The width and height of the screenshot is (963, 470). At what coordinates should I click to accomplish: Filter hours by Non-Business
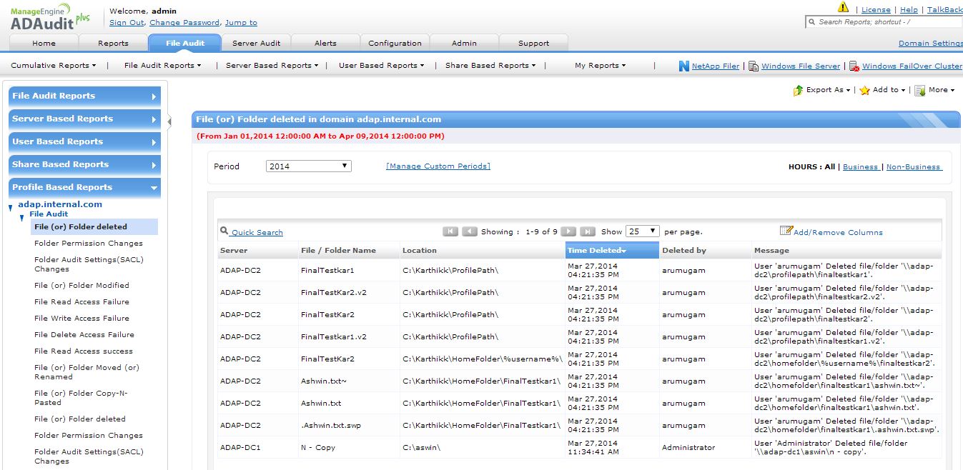pyautogui.click(x=914, y=166)
